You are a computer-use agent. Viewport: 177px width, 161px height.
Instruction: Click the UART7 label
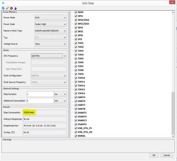[81, 105]
